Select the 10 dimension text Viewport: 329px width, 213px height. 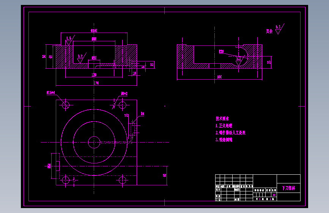(134, 74)
